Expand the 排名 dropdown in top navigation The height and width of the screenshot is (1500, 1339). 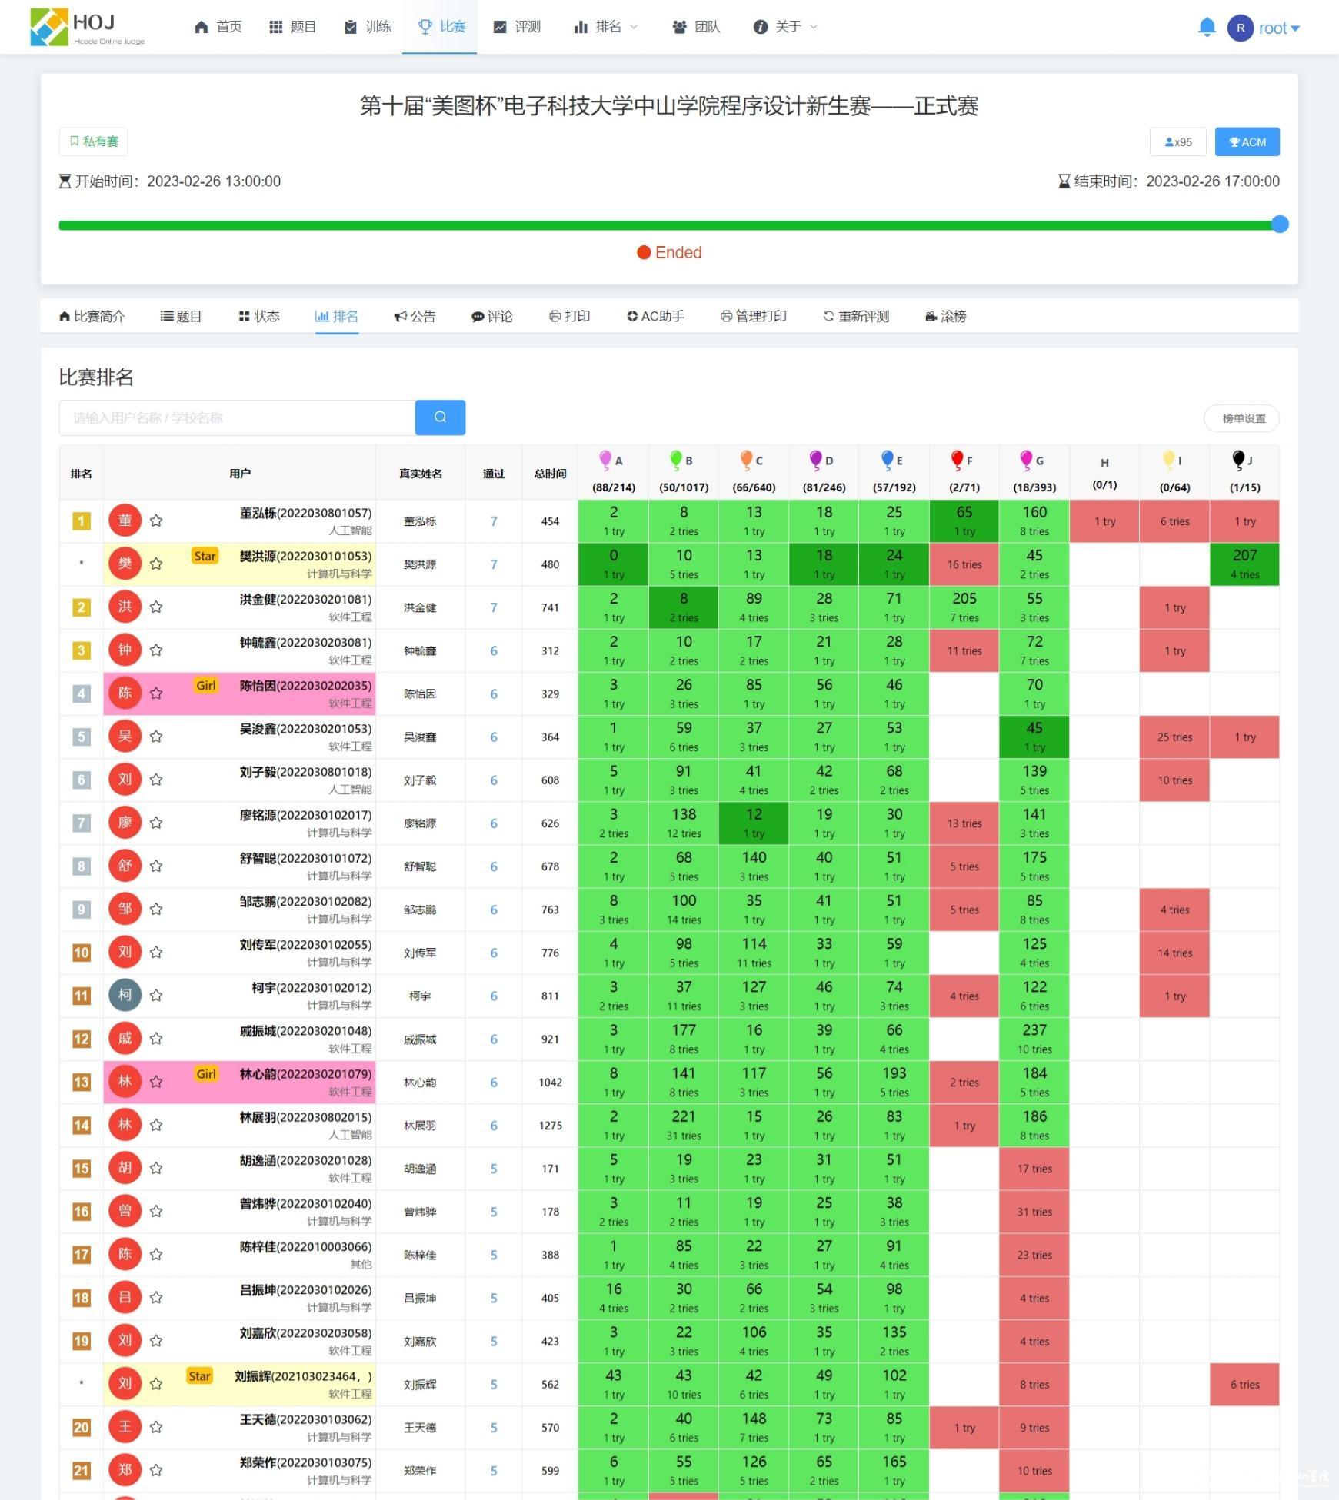(x=607, y=27)
